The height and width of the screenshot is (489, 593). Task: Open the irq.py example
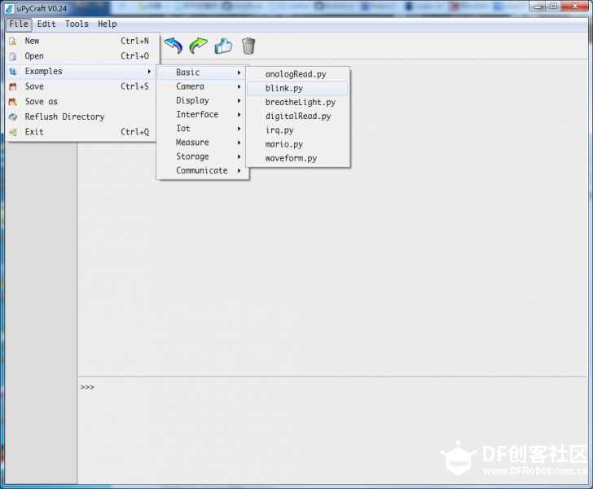[297, 130]
